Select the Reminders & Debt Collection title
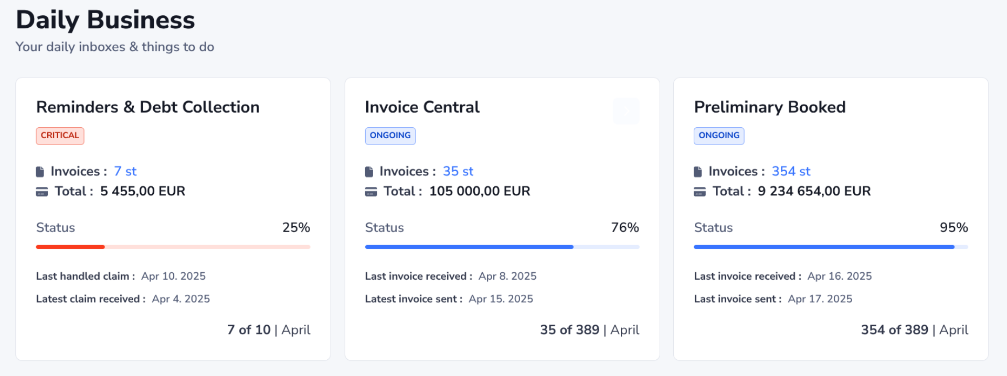1007x376 pixels. click(x=148, y=107)
